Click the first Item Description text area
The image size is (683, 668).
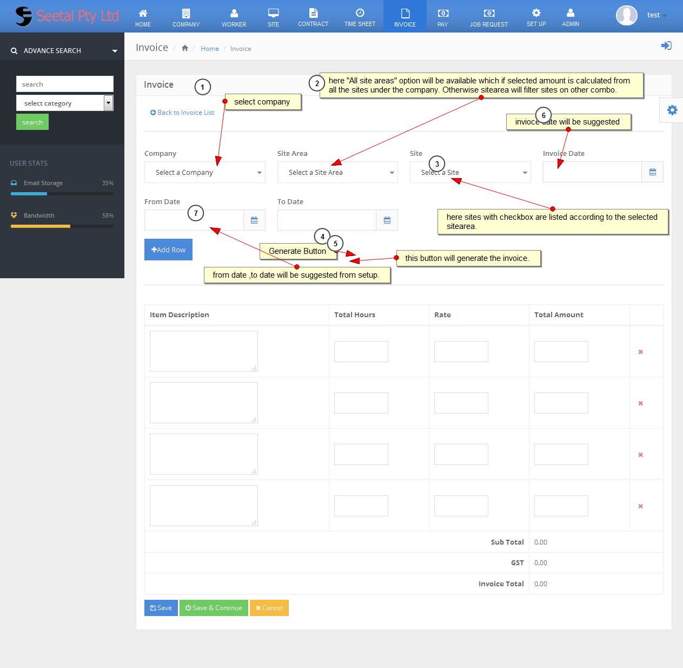[x=203, y=351]
